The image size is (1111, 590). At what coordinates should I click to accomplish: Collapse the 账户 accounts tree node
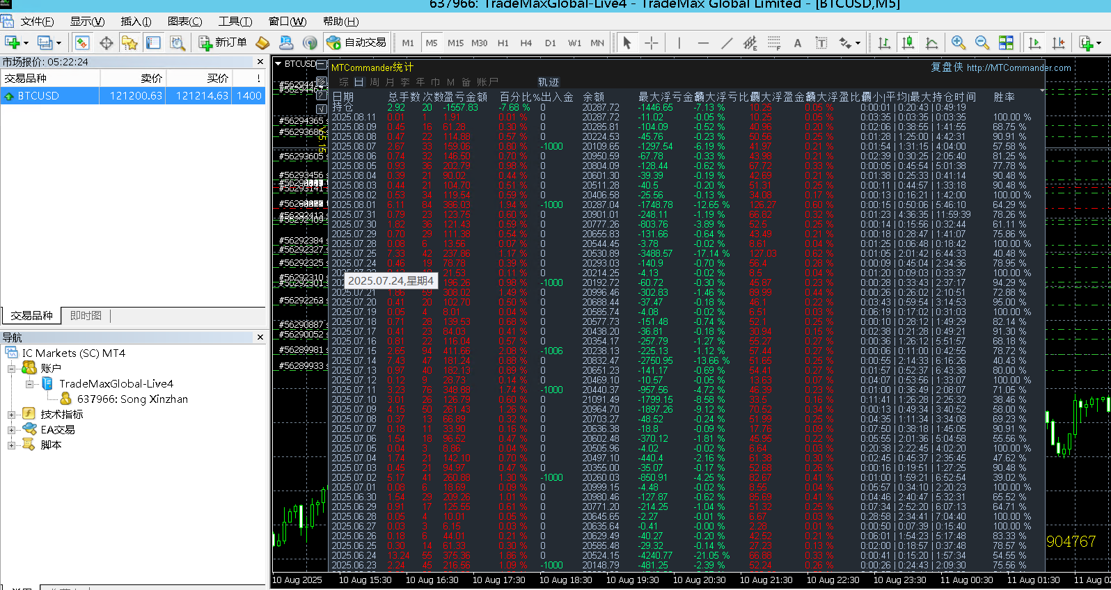pyautogui.click(x=11, y=369)
